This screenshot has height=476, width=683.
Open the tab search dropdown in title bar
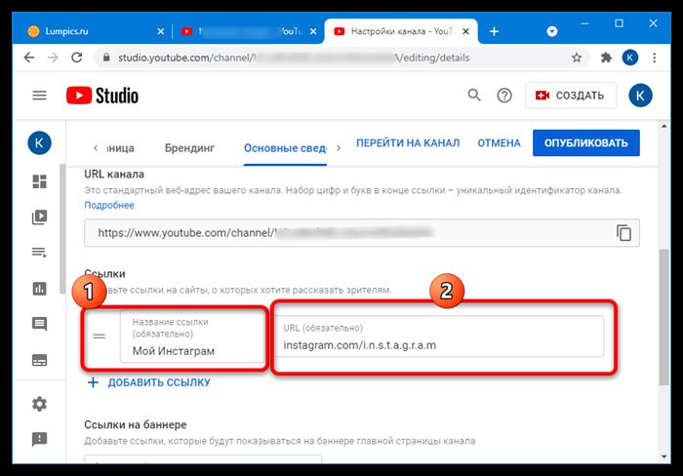552,31
